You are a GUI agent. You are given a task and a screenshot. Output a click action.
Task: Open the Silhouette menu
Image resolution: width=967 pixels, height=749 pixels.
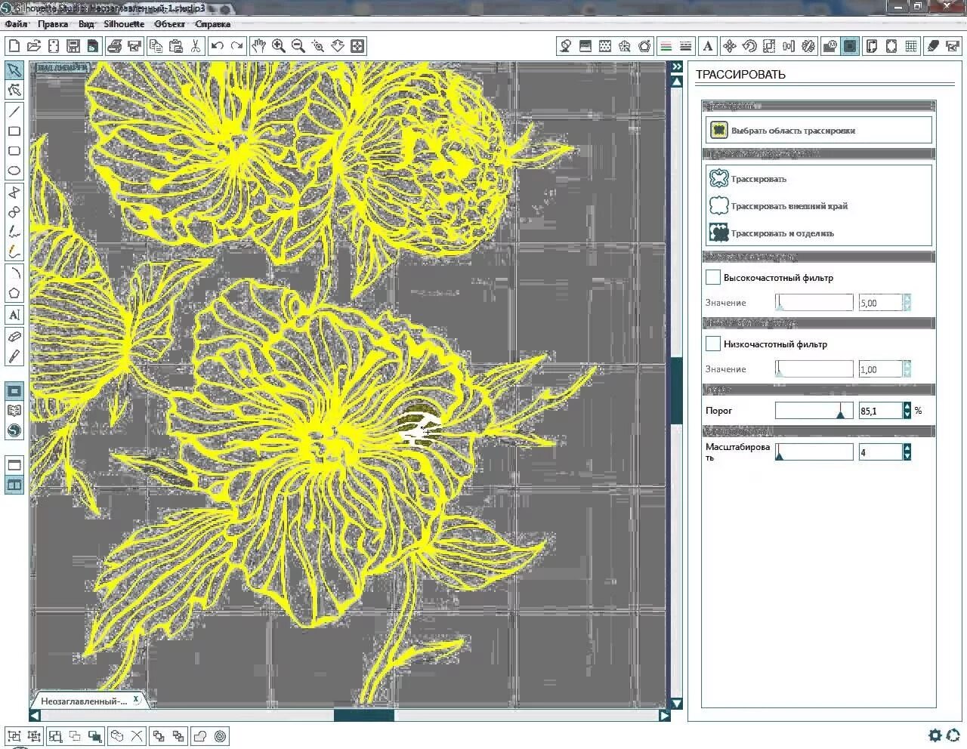(124, 24)
